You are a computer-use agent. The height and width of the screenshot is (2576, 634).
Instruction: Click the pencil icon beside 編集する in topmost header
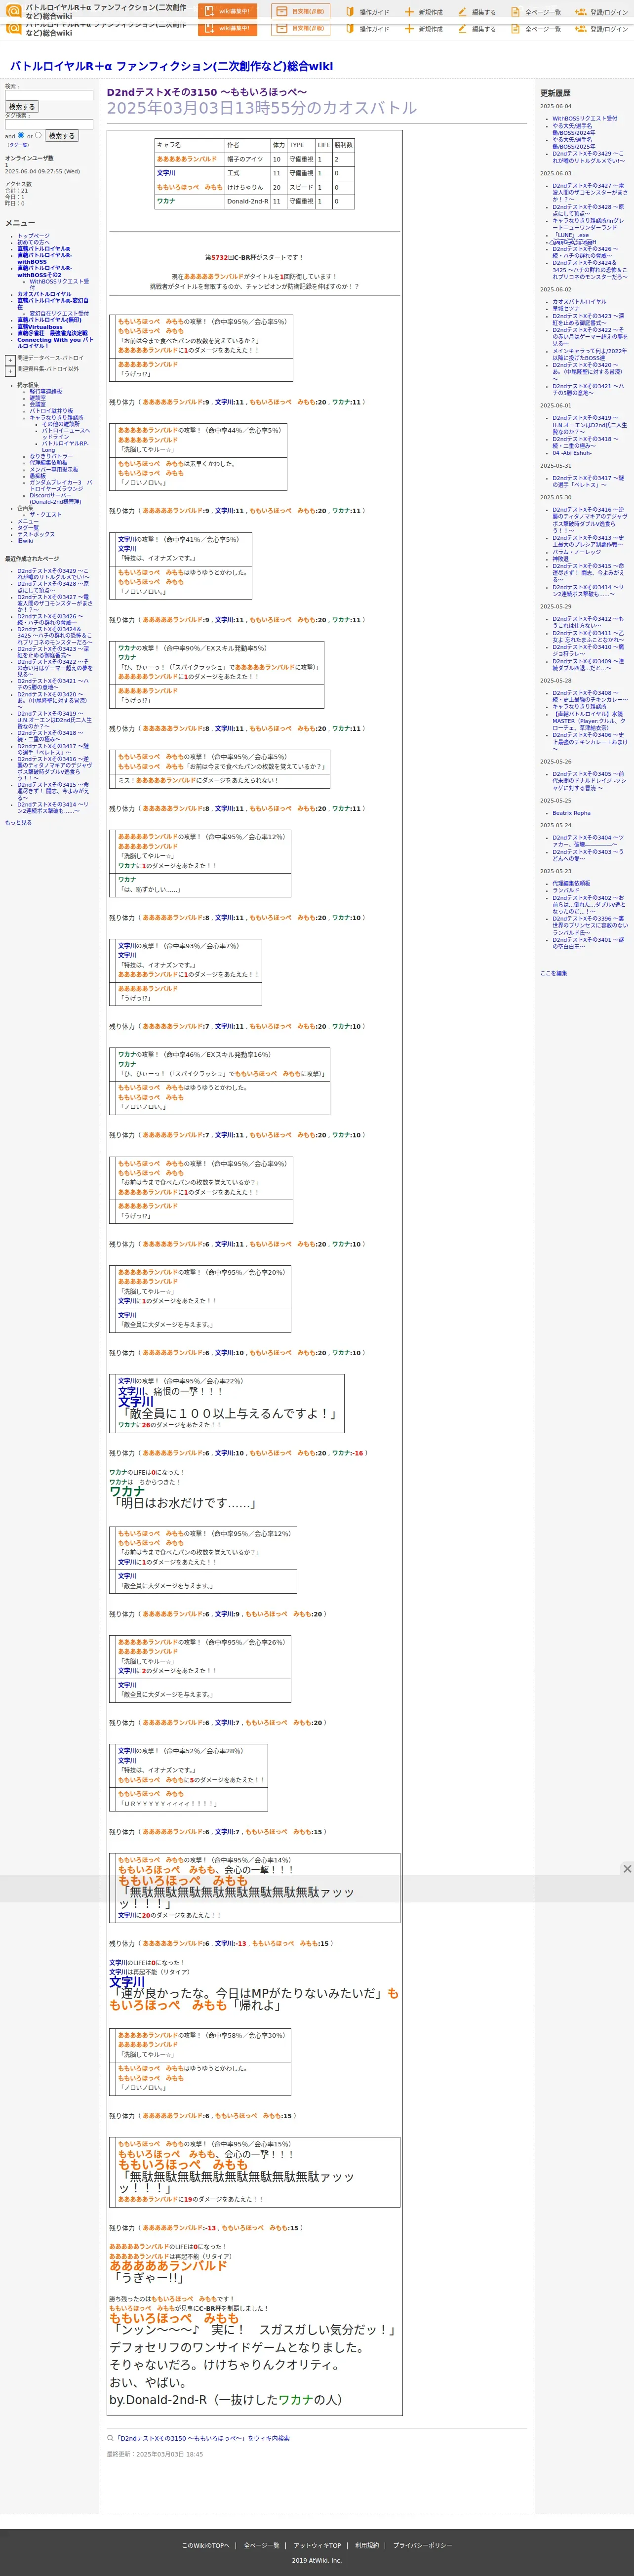462,12
